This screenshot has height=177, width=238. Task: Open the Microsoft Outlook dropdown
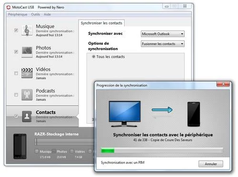[x=163, y=34]
